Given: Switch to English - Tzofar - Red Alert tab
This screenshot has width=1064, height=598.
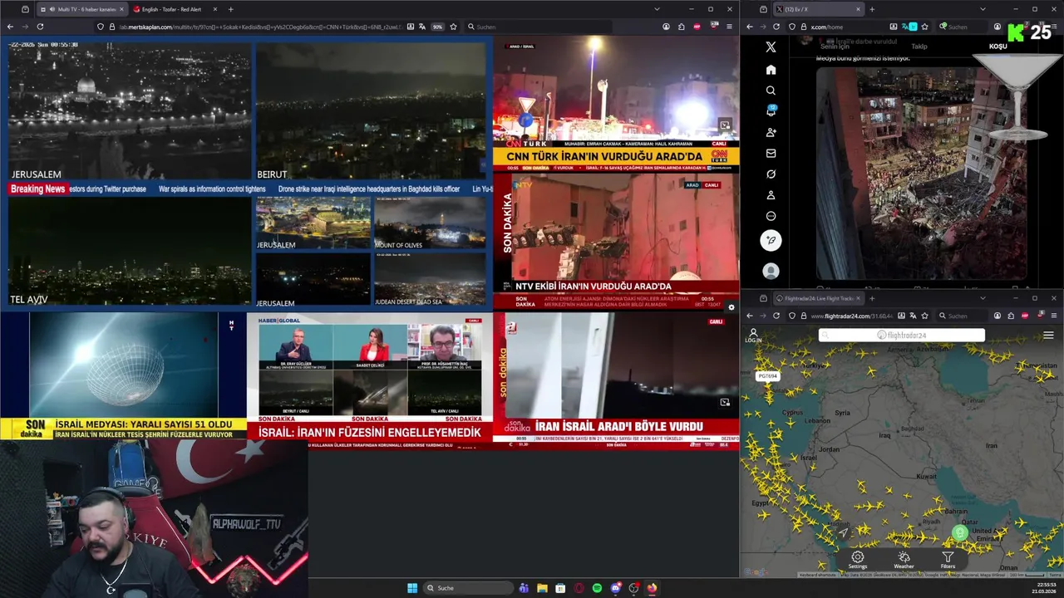Looking at the screenshot, I should [175, 9].
